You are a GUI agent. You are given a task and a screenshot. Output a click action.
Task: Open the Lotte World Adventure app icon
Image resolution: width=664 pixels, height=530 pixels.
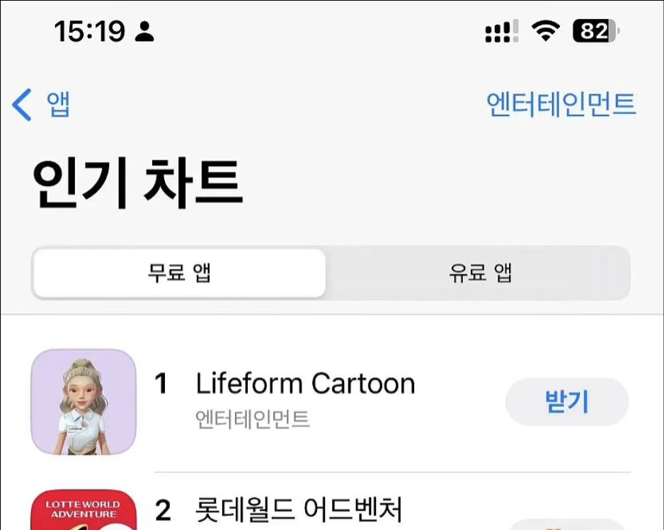click(84, 510)
